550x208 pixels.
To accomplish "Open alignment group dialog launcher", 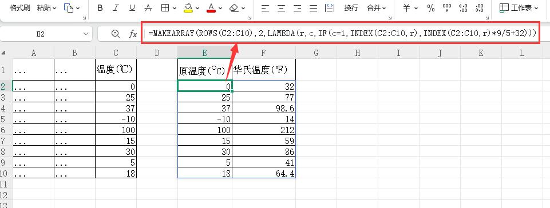I will pos(390,18).
